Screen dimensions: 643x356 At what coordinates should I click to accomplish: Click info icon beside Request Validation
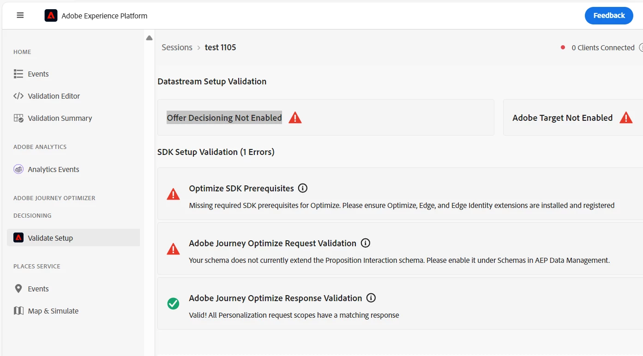365,243
